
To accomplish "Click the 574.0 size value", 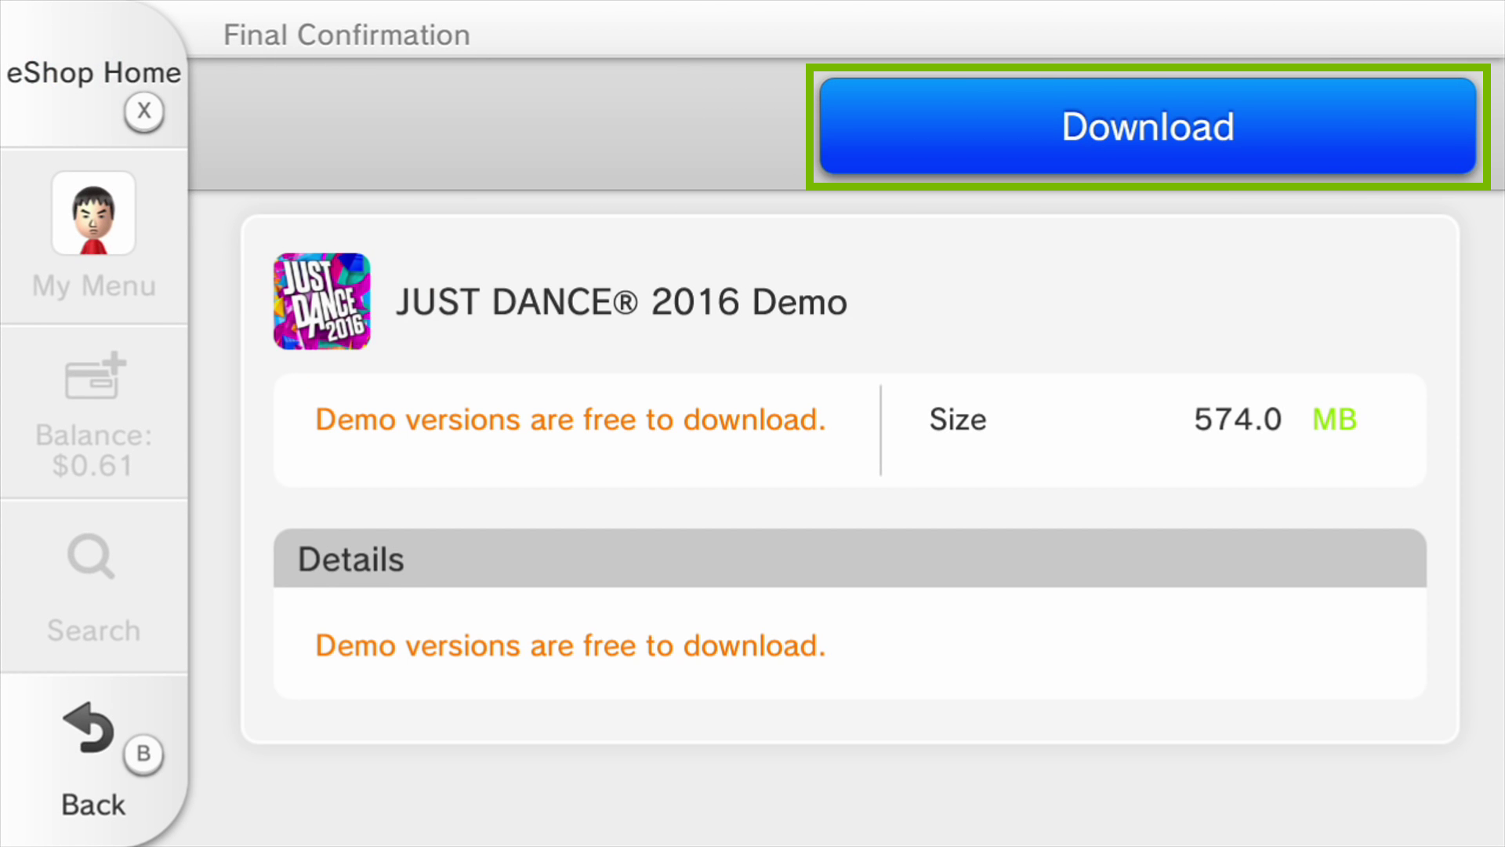I will click(x=1238, y=420).
